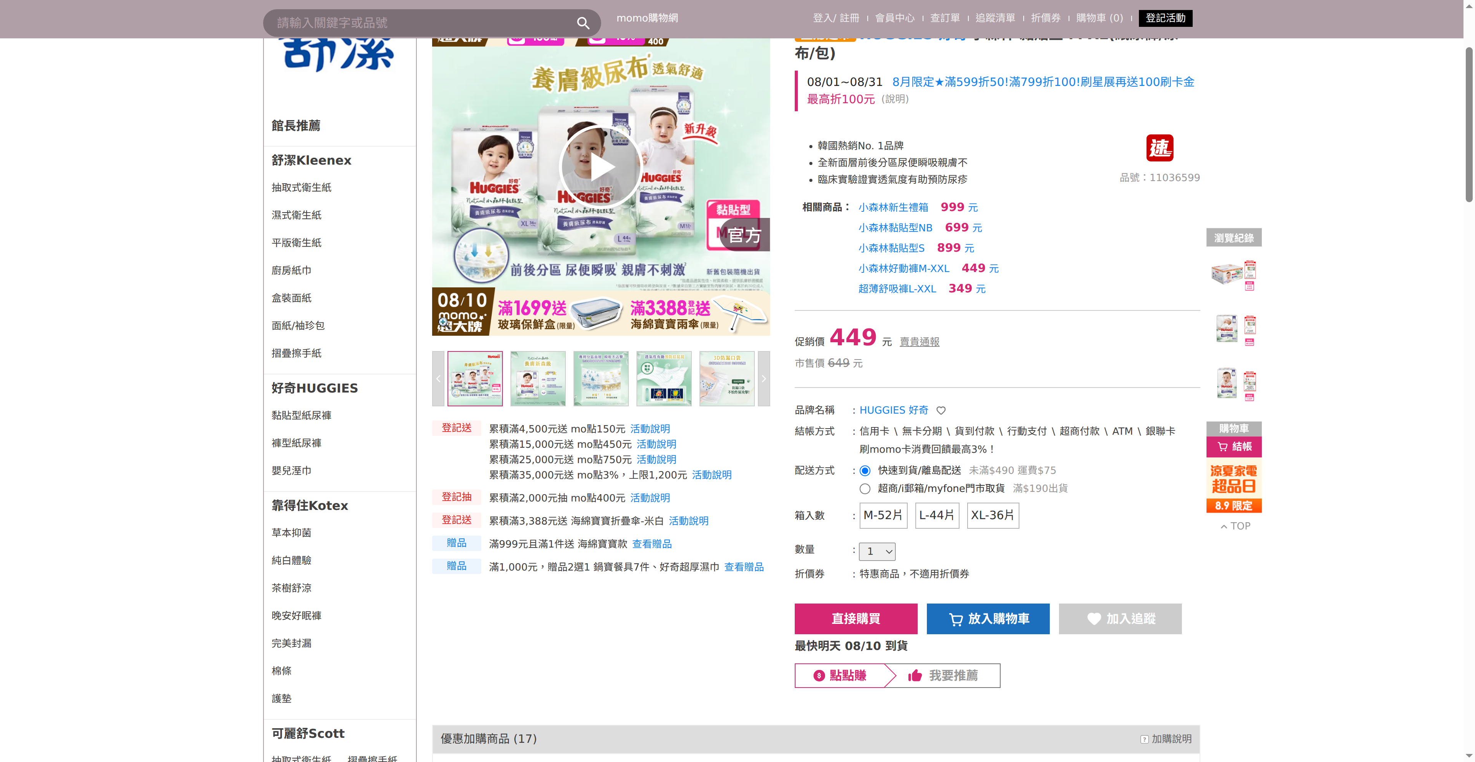Open 小森林好動褲M-XXL related product
Image resolution: width=1475 pixels, height=762 pixels.
click(x=903, y=269)
